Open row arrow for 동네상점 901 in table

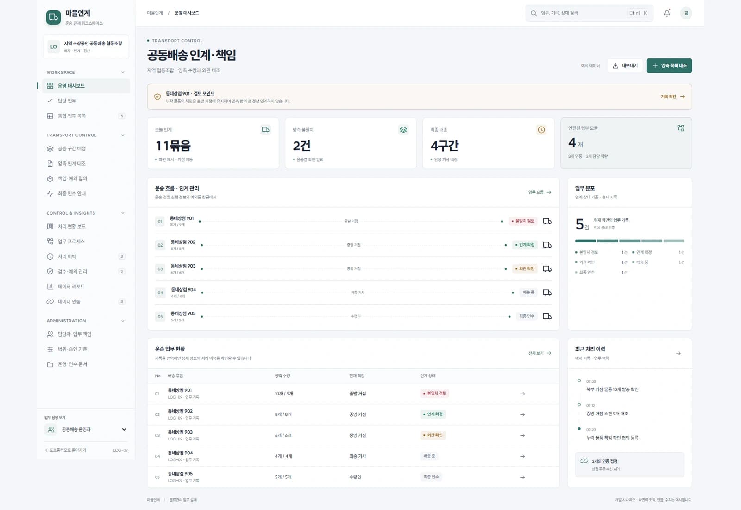pos(522,394)
